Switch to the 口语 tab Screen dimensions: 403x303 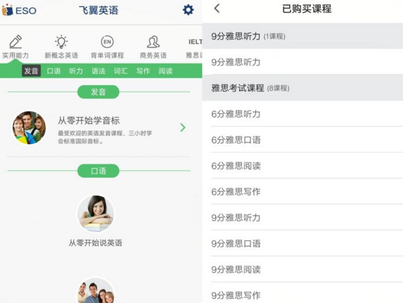pos(54,71)
